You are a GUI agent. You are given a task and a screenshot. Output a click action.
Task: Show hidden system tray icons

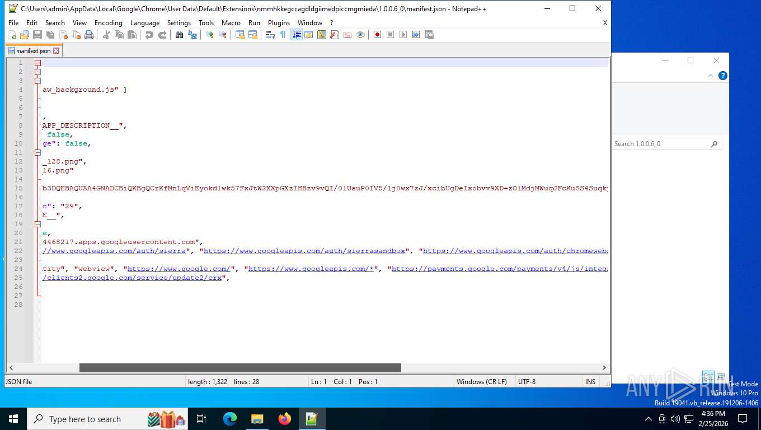click(648, 419)
